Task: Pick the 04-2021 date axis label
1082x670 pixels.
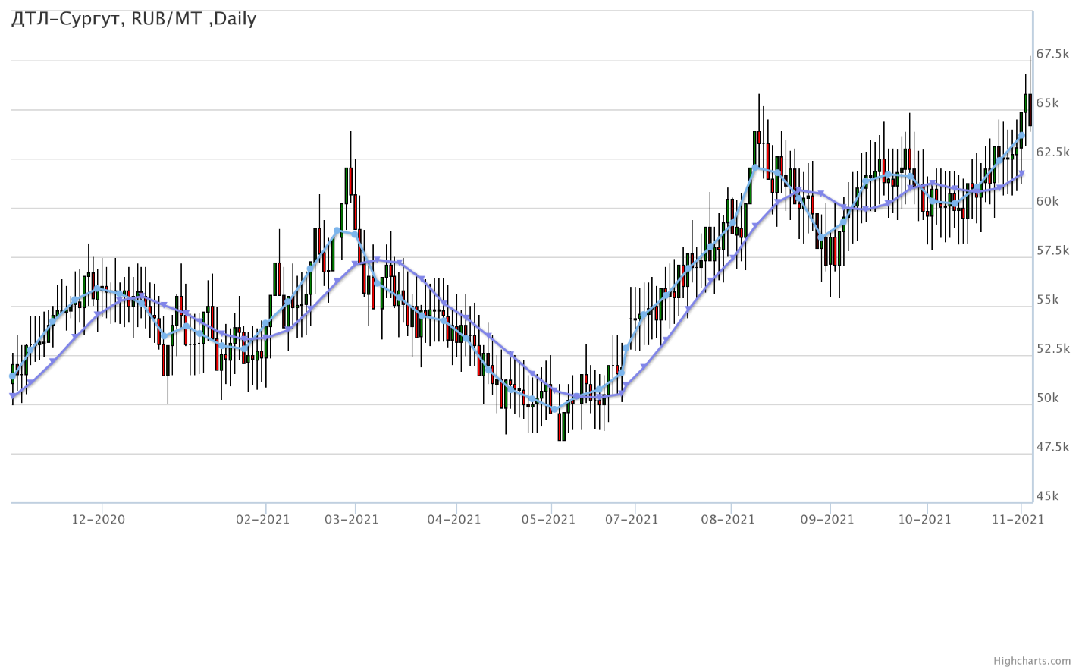Action: point(454,519)
